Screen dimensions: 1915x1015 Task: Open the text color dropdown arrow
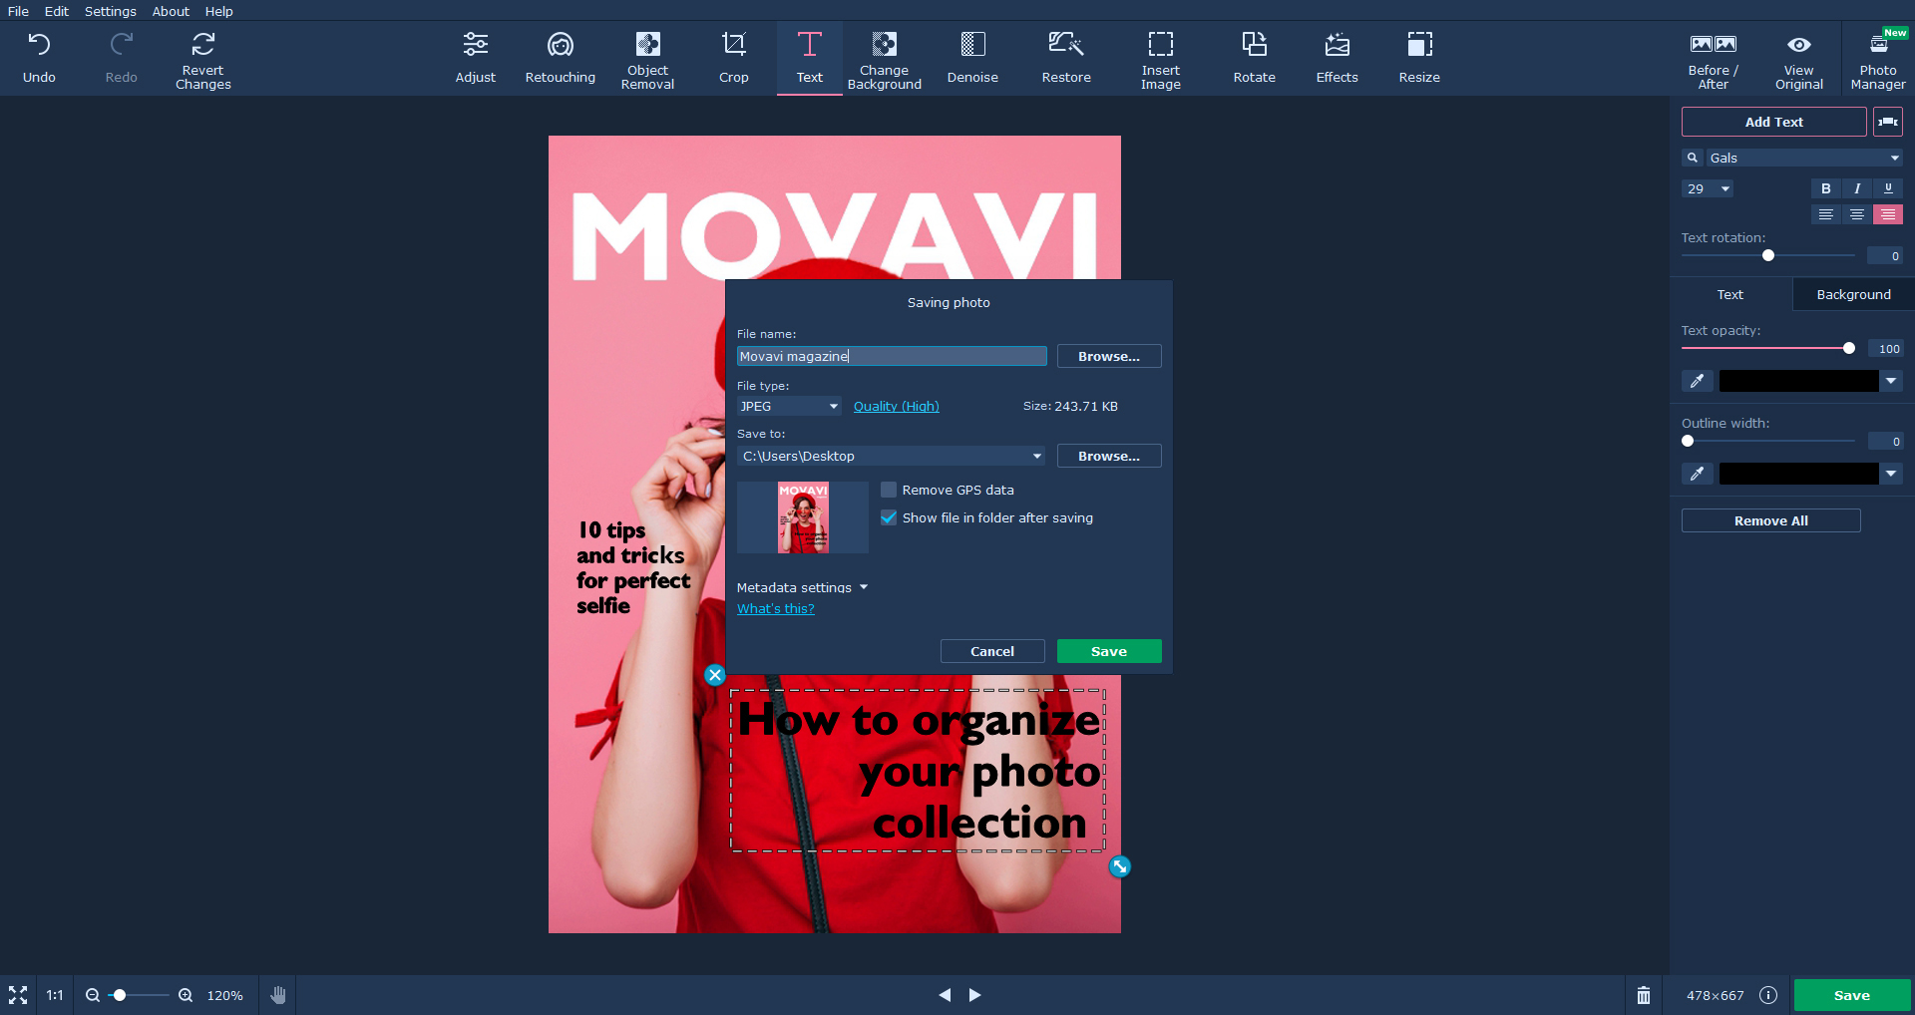(x=1891, y=381)
